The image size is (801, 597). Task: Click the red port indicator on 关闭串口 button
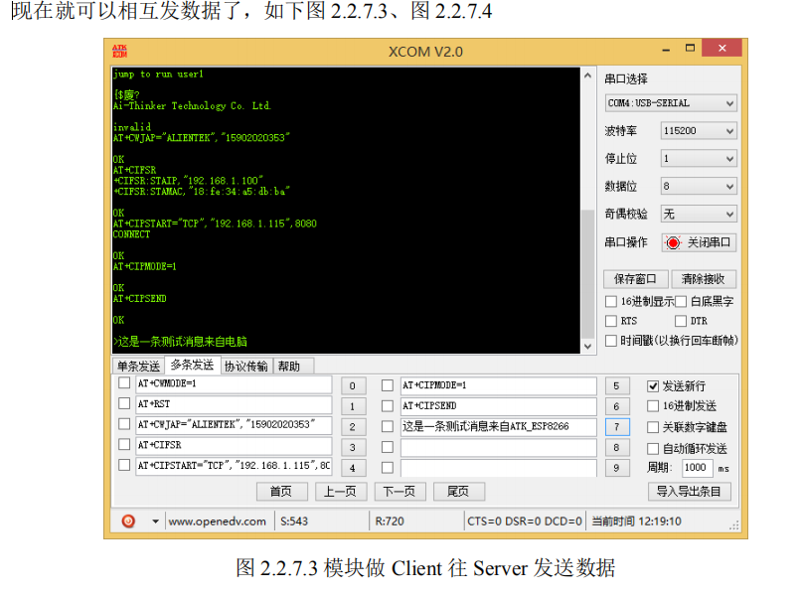click(x=673, y=242)
